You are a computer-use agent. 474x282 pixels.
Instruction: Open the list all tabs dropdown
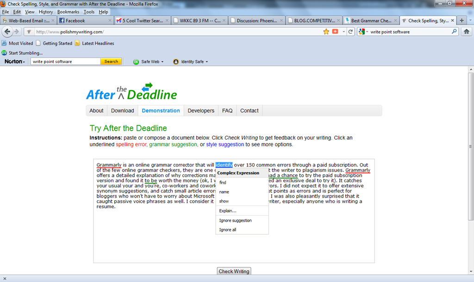pyautogui.click(x=470, y=20)
